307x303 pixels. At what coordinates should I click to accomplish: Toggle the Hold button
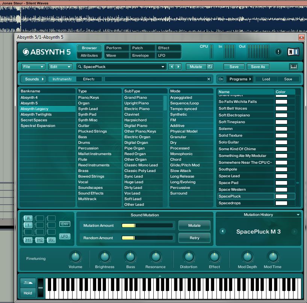pyautogui.click(x=28, y=293)
